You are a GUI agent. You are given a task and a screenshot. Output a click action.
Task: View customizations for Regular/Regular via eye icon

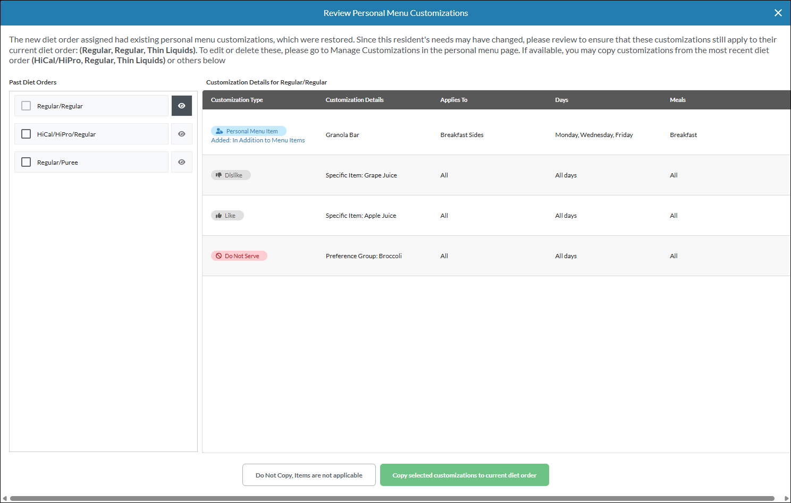click(182, 106)
